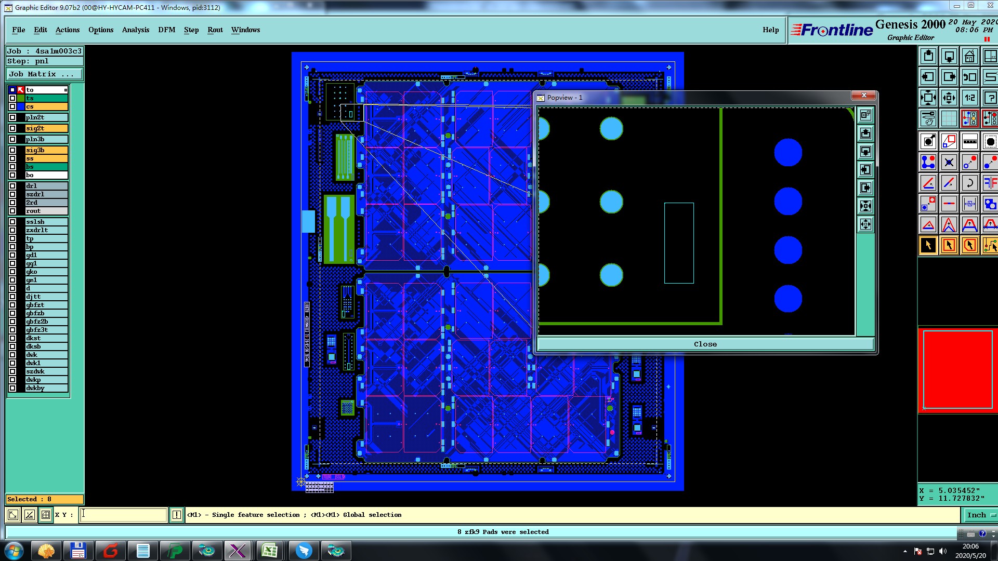Click the rotate feature icon

969,183
